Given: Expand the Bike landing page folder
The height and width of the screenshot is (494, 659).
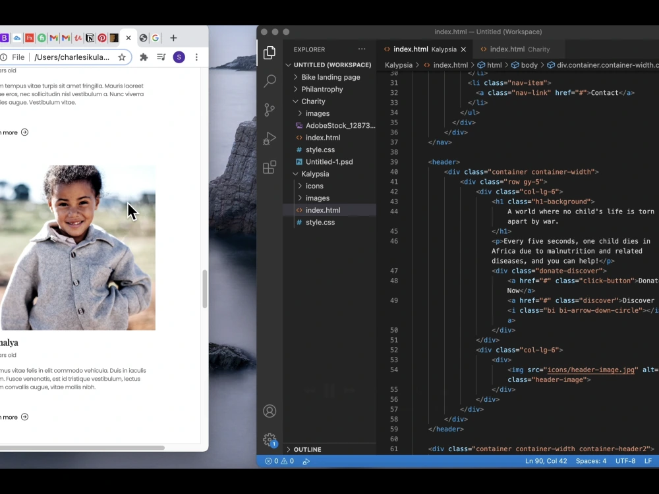Looking at the screenshot, I should (x=330, y=77).
